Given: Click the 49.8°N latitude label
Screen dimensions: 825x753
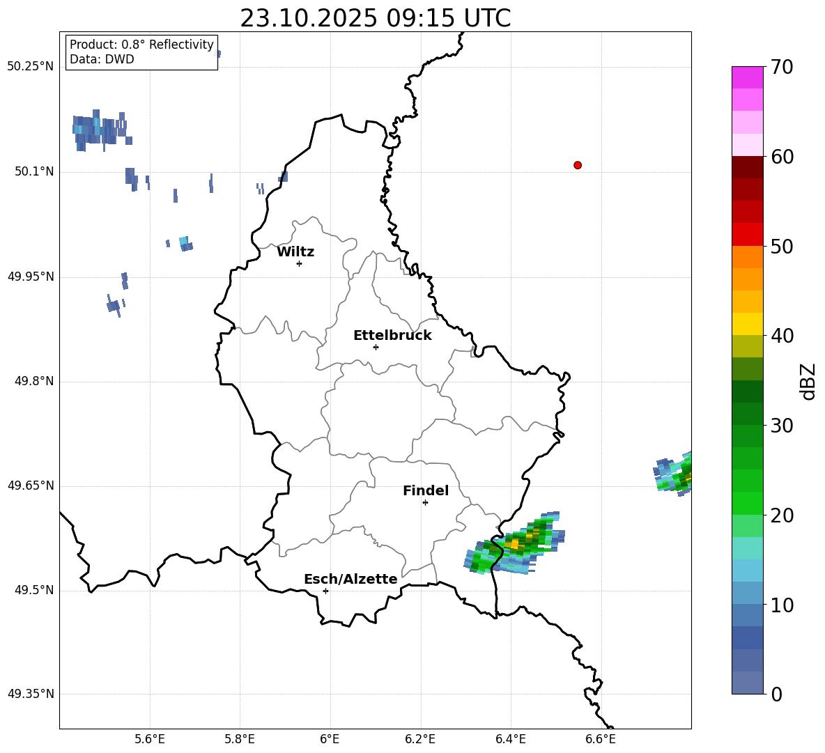Looking at the screenshot, I should click(34, 381).
